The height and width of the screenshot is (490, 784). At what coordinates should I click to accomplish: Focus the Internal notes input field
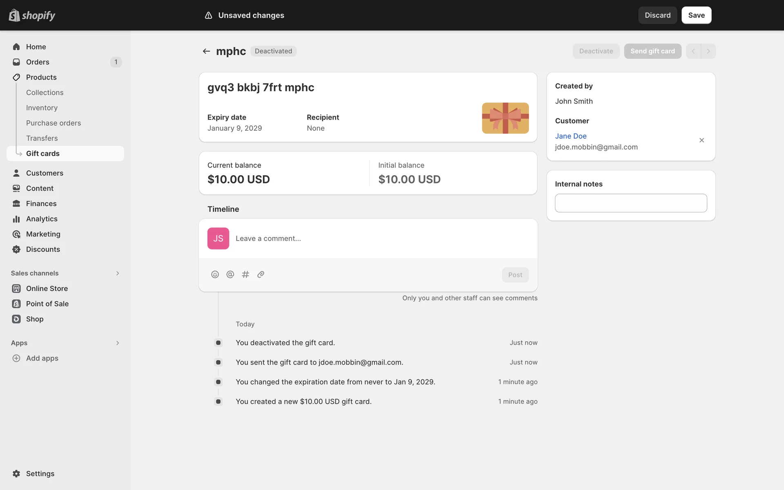(630, 203)
